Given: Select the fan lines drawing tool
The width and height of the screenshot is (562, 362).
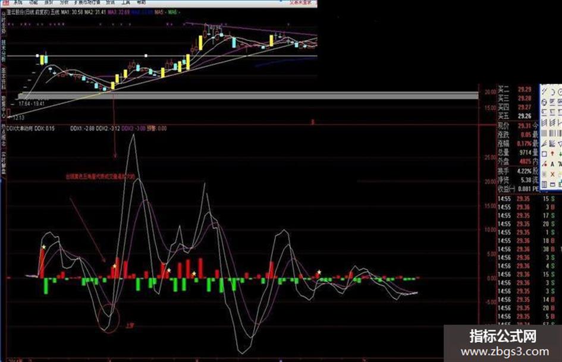Looking at the screenshot, I should (552, 144).
